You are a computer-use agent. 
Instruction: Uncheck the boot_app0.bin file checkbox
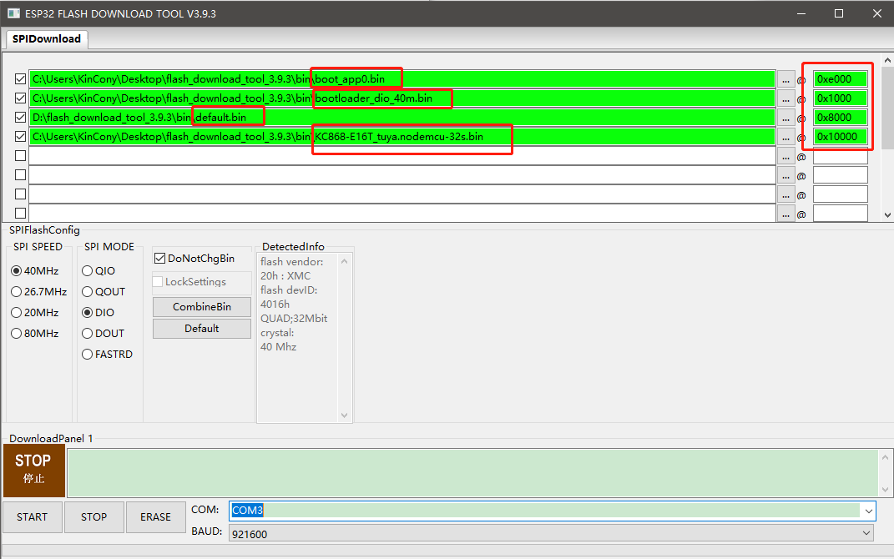coord(21,79)
